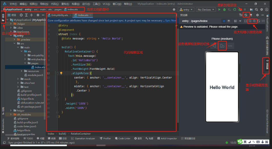Open the No Devices dropdown
Screen dimensions: 272x149
(x=206, y=10)
